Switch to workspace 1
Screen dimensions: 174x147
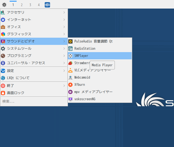tap(13, 5)
